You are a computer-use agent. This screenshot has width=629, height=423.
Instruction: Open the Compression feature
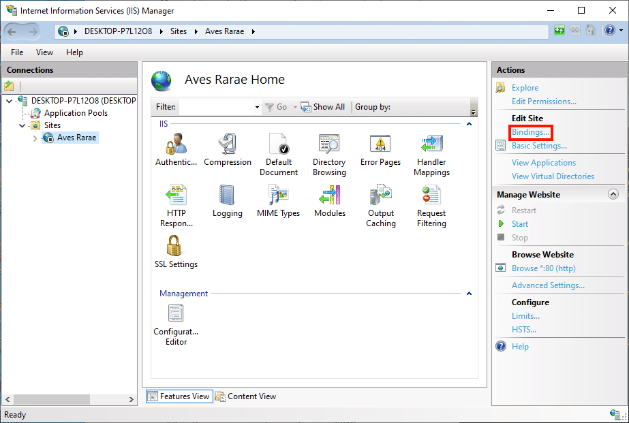pos(228,144)
